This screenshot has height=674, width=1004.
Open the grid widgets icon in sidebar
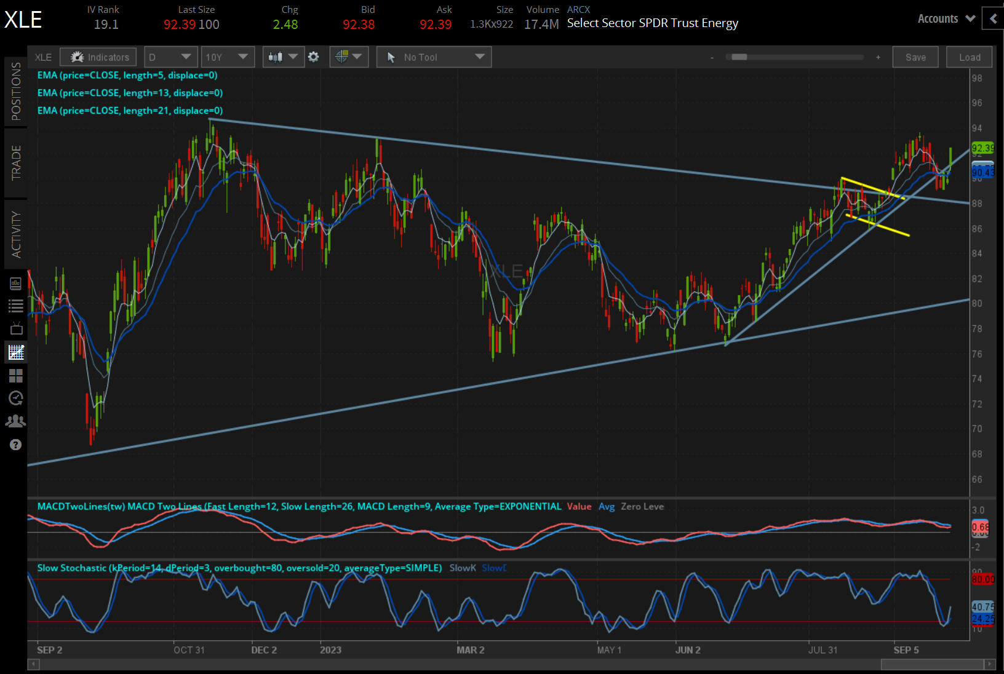tap(16, 376)
